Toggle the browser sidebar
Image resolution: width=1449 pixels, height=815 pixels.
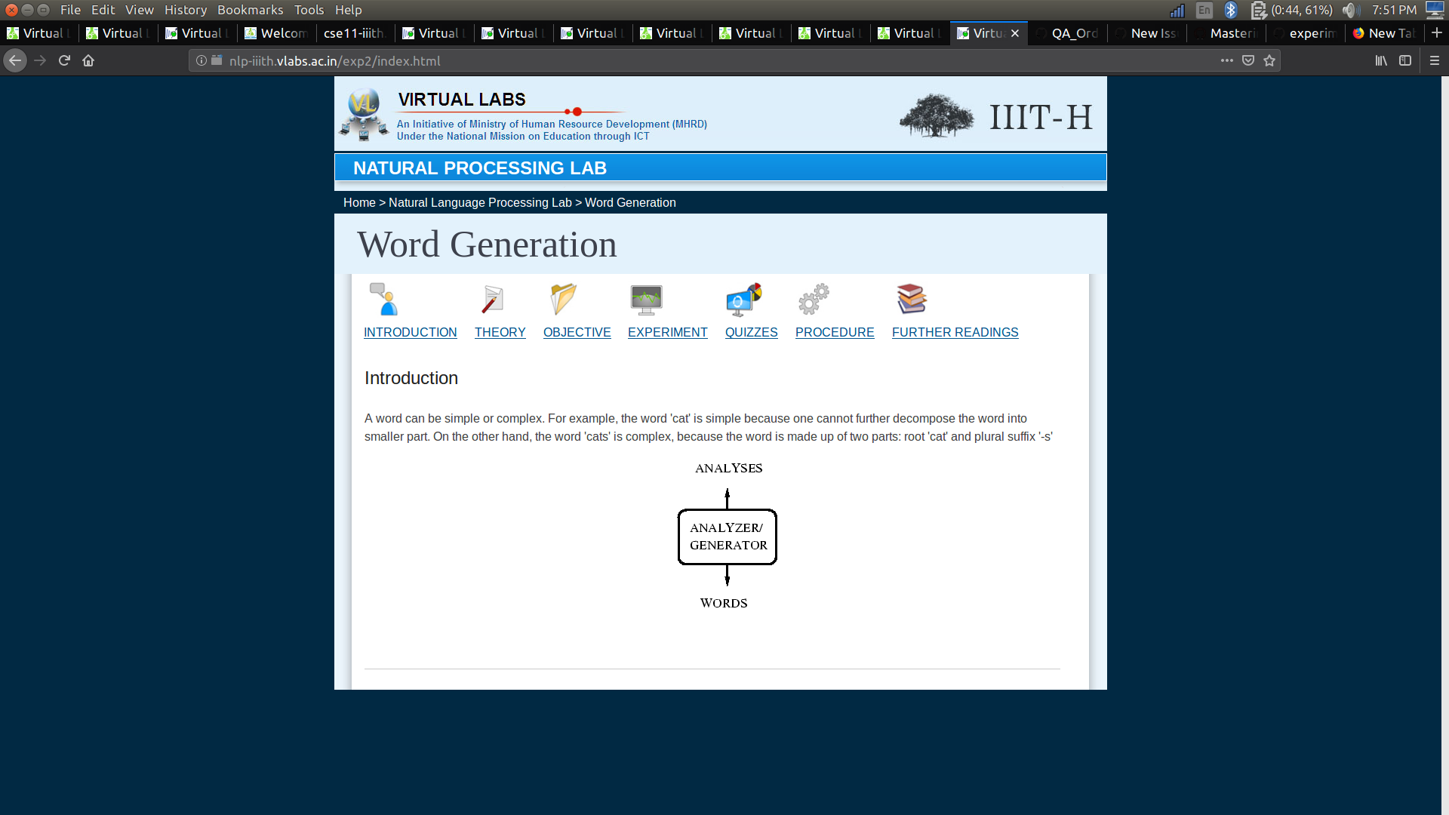click(x=1404, y=60)
